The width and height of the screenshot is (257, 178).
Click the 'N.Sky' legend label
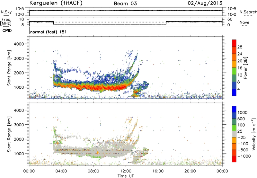click(x=6, y=12)
